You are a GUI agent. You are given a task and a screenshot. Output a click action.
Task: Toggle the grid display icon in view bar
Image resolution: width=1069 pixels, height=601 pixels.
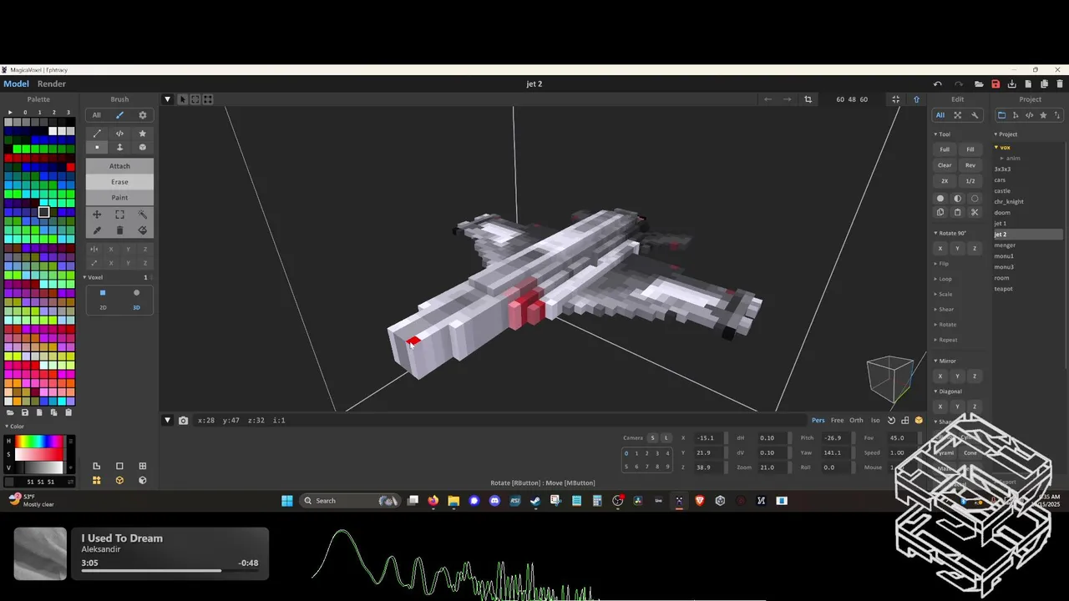click(x=904, y=421)
